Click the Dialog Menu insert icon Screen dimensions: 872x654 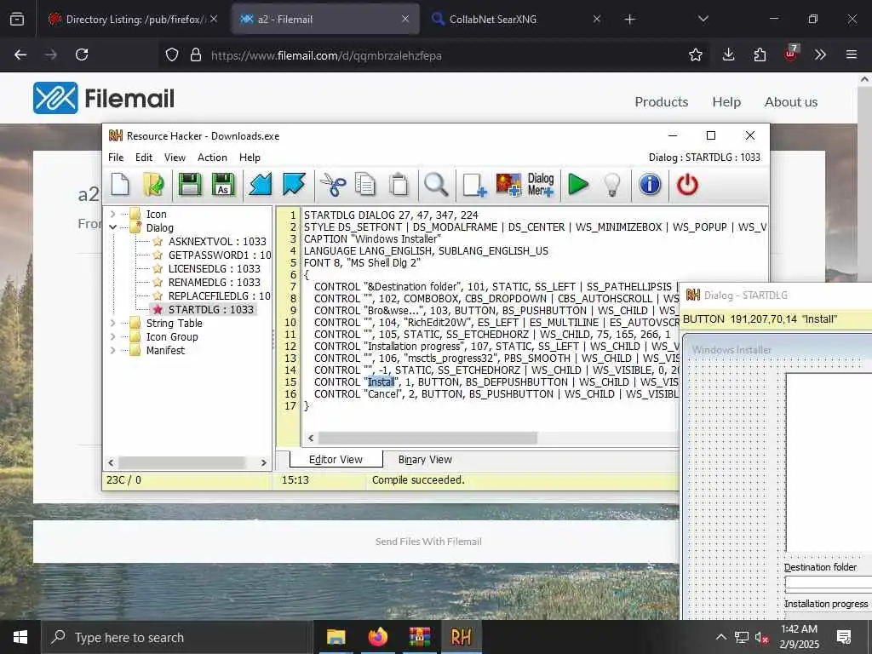tap(541, 185)
